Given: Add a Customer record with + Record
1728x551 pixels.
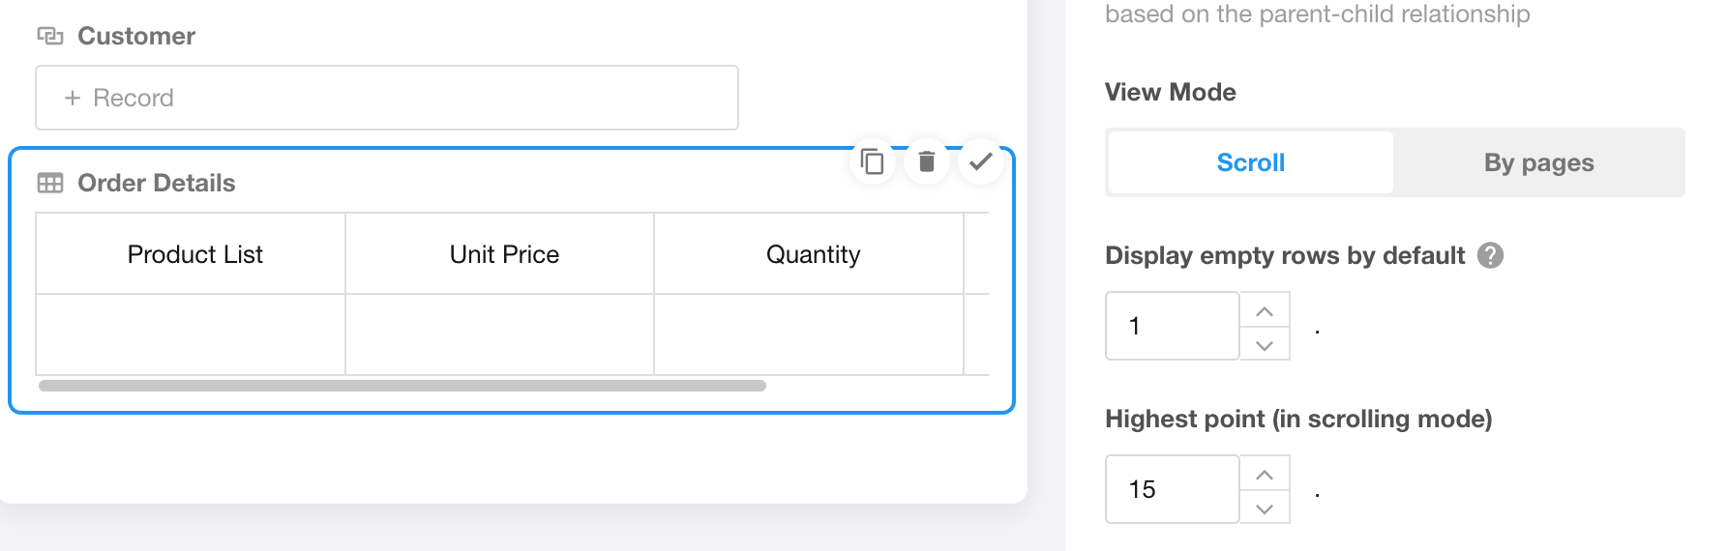Looking at the screenshot, I should [387, 98].
